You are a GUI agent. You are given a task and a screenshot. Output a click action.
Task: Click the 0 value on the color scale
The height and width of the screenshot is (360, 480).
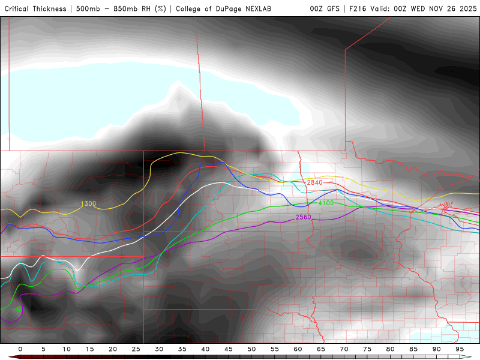click(20, 349)
